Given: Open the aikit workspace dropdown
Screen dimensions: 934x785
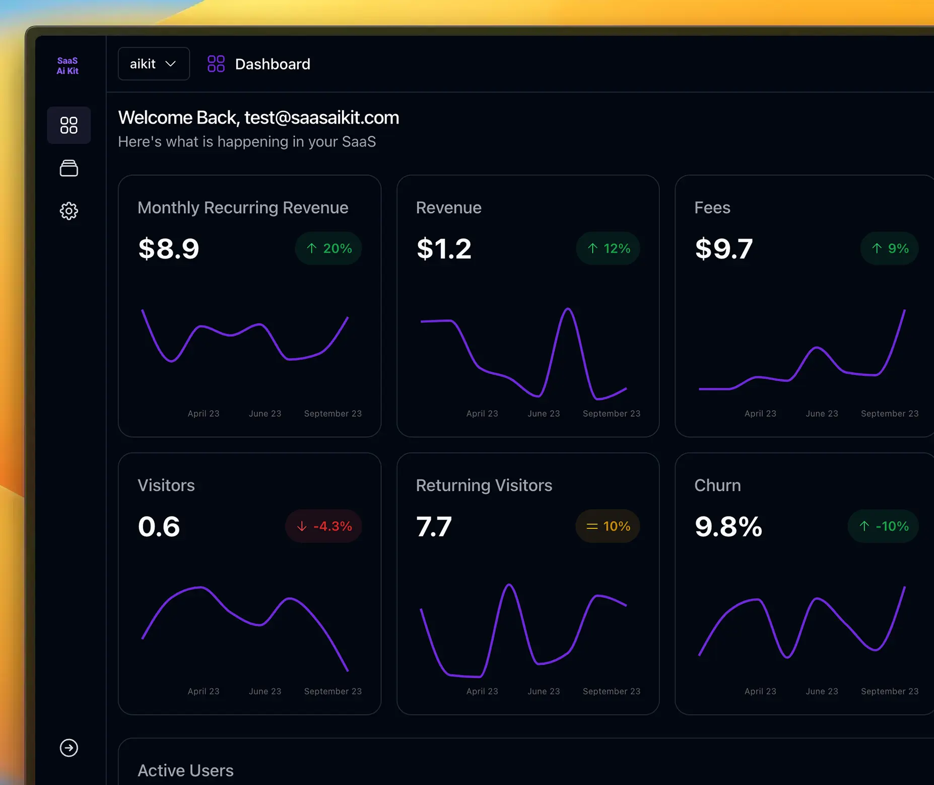Looking at the screenshot, I should point(154,63).
